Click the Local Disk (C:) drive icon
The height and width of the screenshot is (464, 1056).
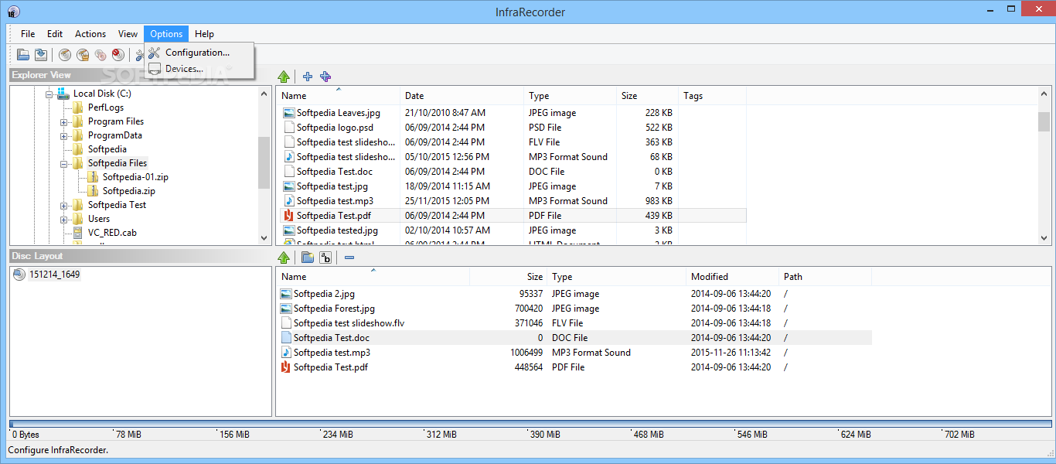pyautogui.click(x=63, y=93)
